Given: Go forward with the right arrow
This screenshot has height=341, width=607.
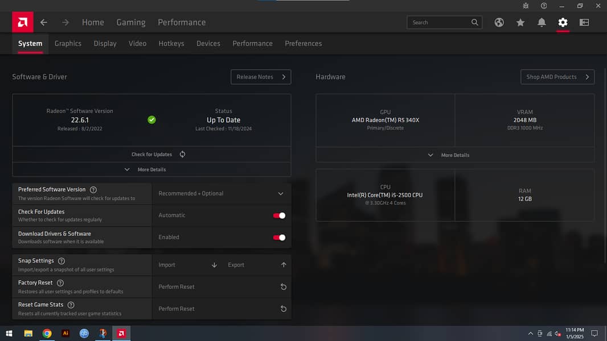Looking at the screenshot, I should 65,22.
